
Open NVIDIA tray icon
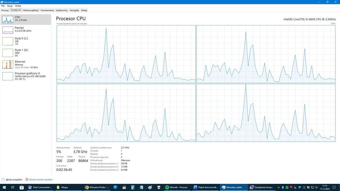coord(279,187)
